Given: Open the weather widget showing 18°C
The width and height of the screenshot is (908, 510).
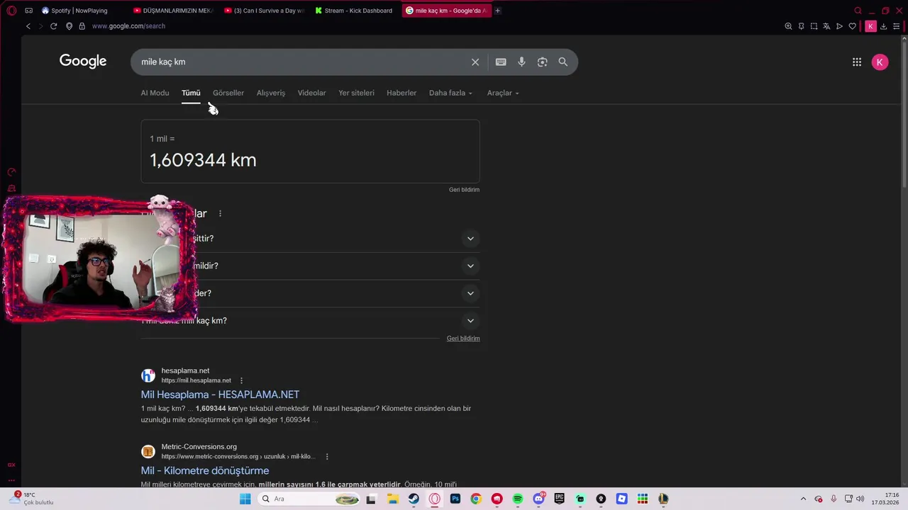Looking at the screenshot, I should pyautogui.click(x=31, y=499).
